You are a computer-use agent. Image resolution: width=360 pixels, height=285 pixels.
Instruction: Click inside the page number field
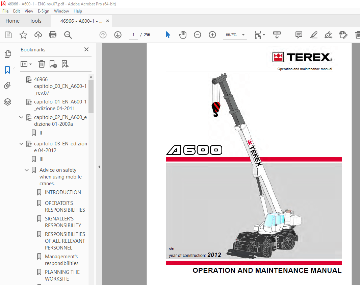(x=133, y=34)
